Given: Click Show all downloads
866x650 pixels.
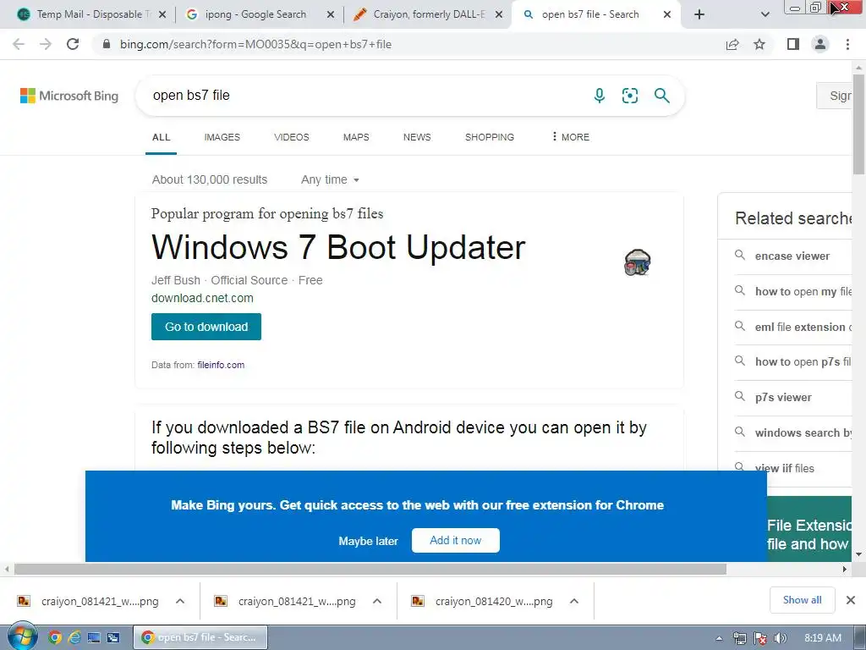Looking at the screenshot, I should (x=802, y=600).
